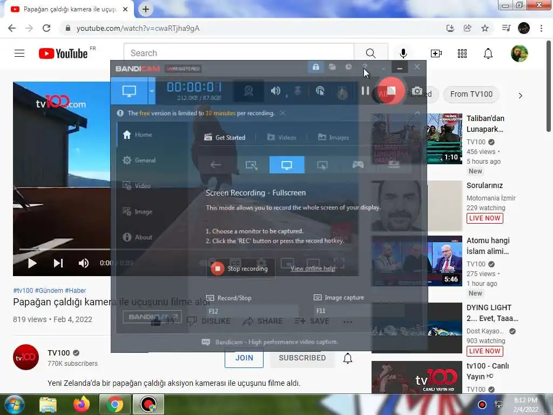Take a screenshot with Bandicam camera icon
Viewport: 553px width, 415px height.
tap(417, 91)
